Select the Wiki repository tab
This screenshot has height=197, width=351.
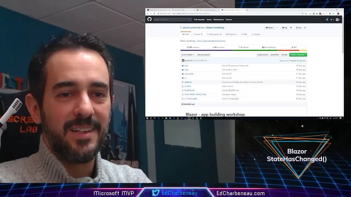point(244,34)
